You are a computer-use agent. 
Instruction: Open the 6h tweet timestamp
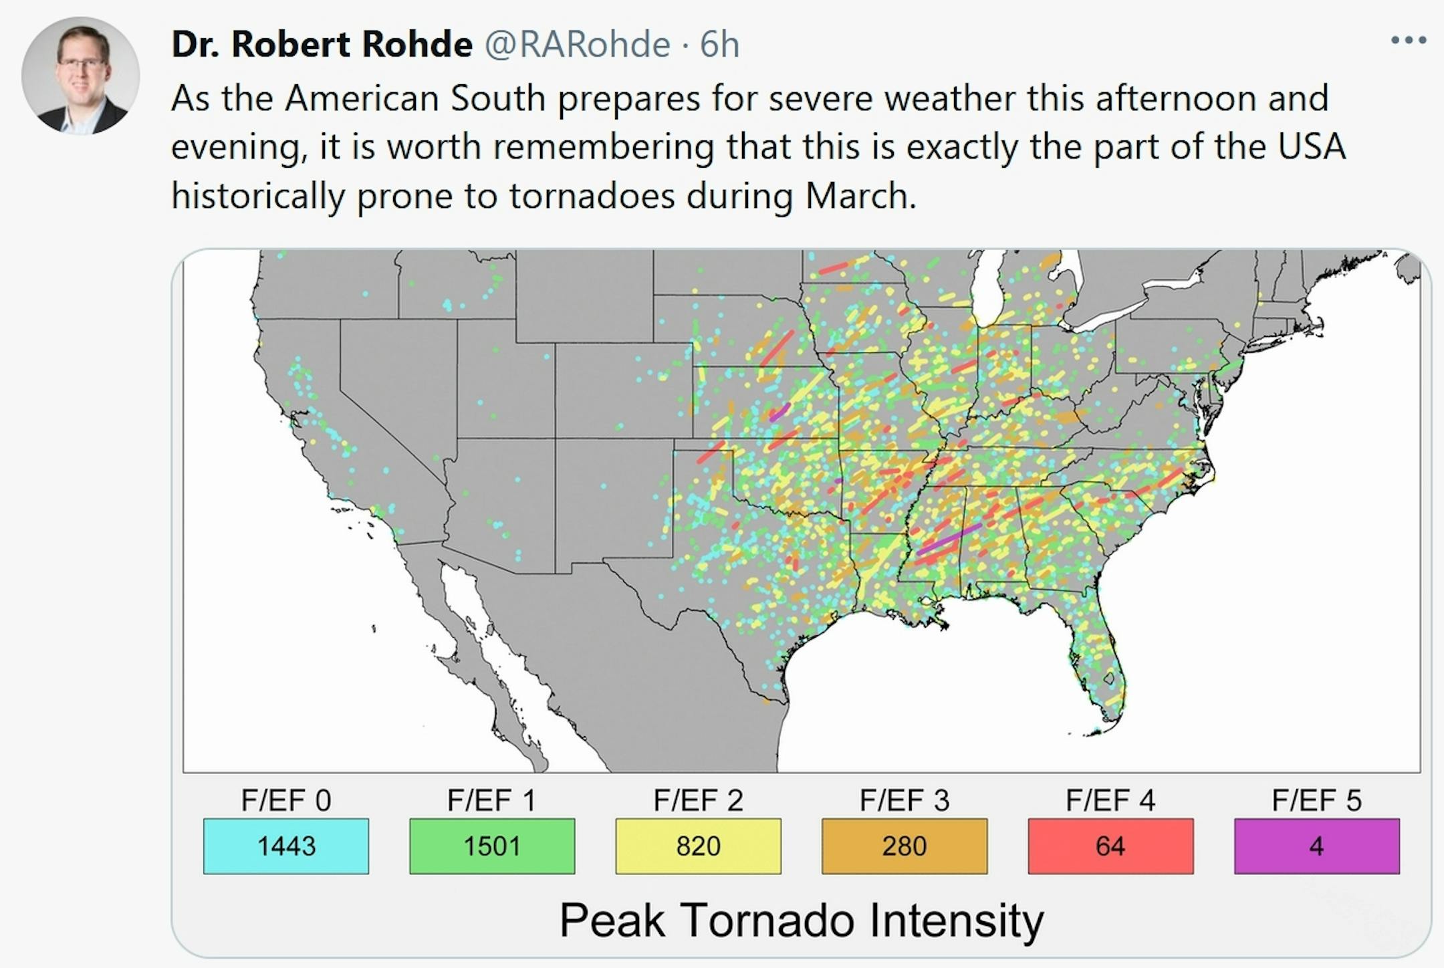[x=719, y=45]
